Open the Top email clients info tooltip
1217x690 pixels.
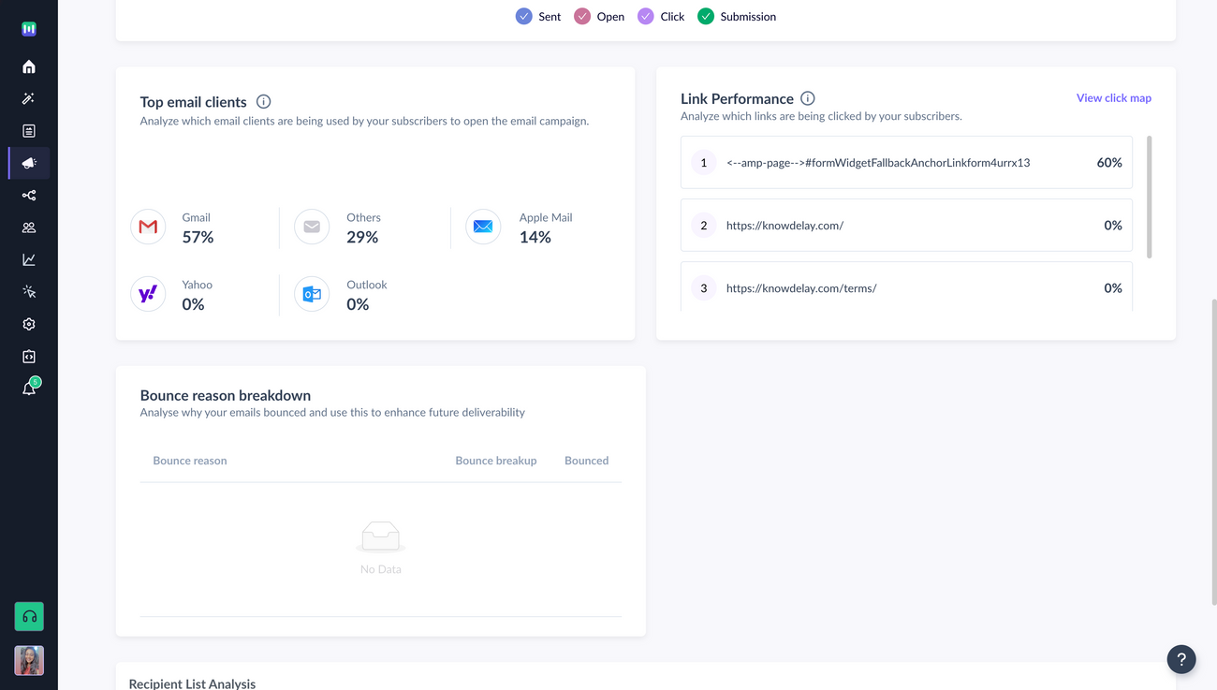tap(263, 100)
